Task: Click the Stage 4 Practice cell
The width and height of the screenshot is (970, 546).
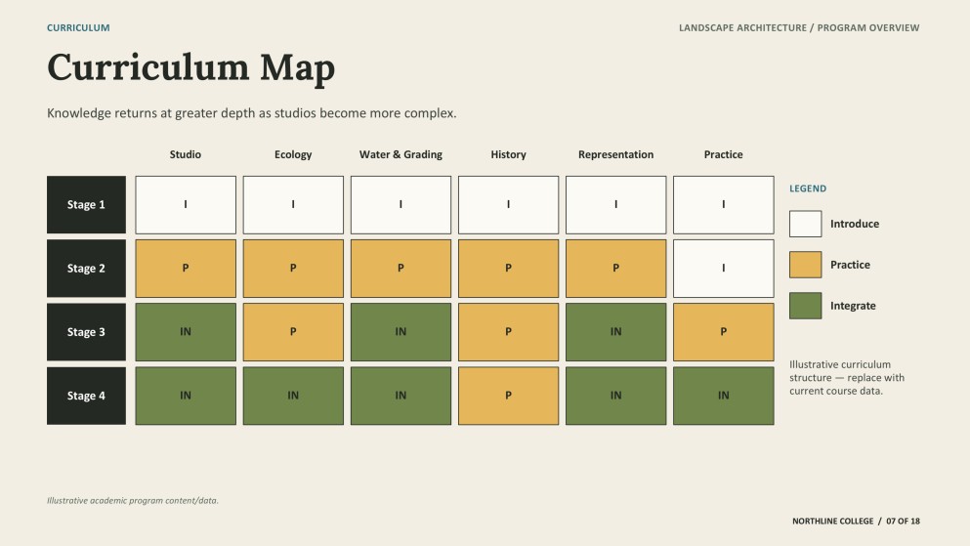Action: (724, 396)
